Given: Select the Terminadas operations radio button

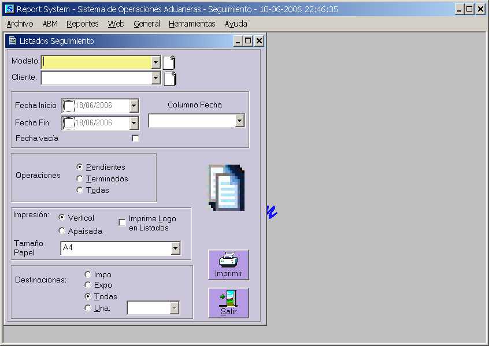Looking at the screenshot, I should tap(80, 178).
